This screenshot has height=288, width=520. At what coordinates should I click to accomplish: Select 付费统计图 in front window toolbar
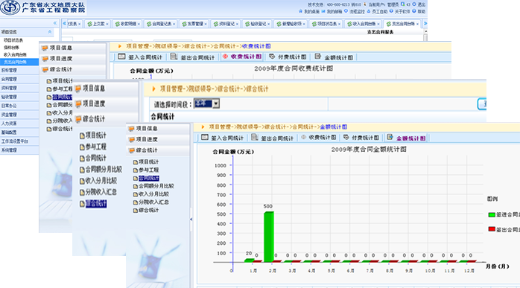361,138
